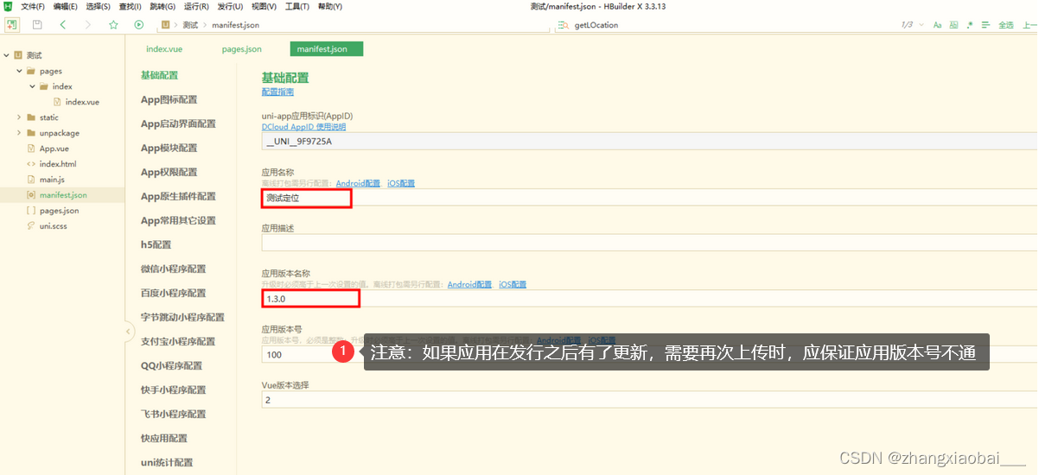Click 全选 in the search bar
Screen dimensions: 1039x475
(1006, 25)
